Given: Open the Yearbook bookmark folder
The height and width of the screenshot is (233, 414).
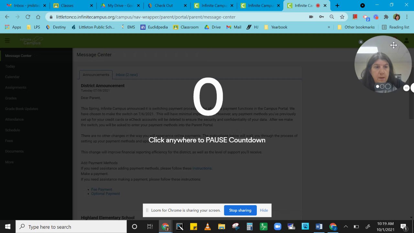Looking at the screenshot, I should coord(276,27).
